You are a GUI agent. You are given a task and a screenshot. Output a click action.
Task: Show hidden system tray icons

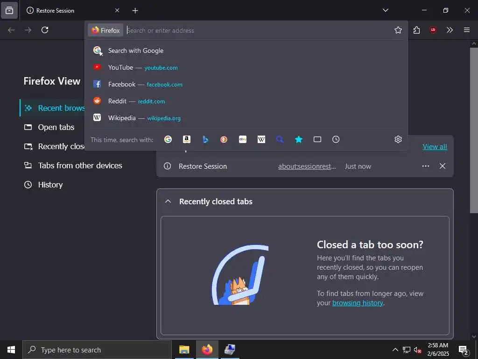coord(395,350)
